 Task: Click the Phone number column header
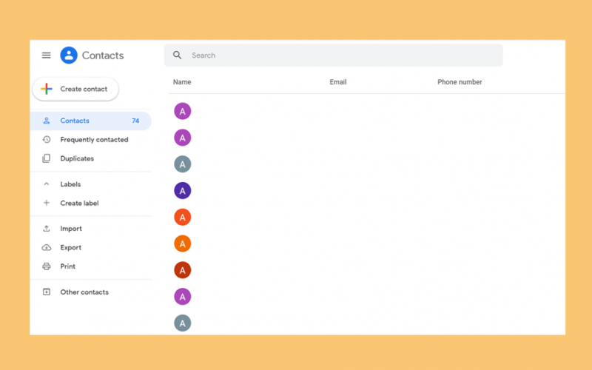[460, 82]
